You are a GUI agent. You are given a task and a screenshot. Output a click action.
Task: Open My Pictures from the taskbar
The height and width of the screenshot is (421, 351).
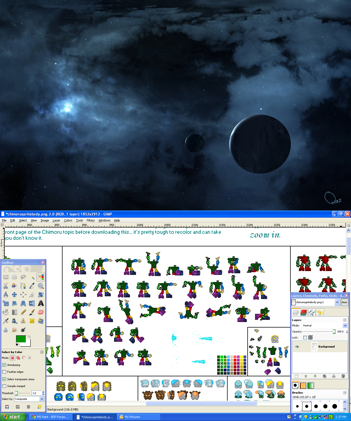pos(138,417)
